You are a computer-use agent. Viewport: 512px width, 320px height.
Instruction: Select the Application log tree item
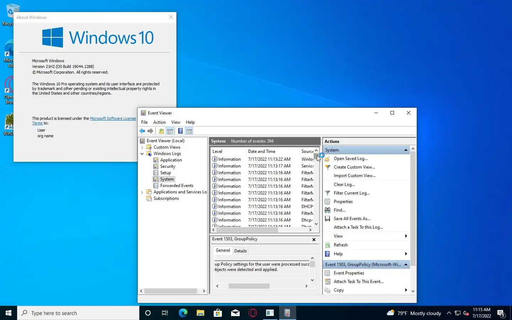point(171,160)
